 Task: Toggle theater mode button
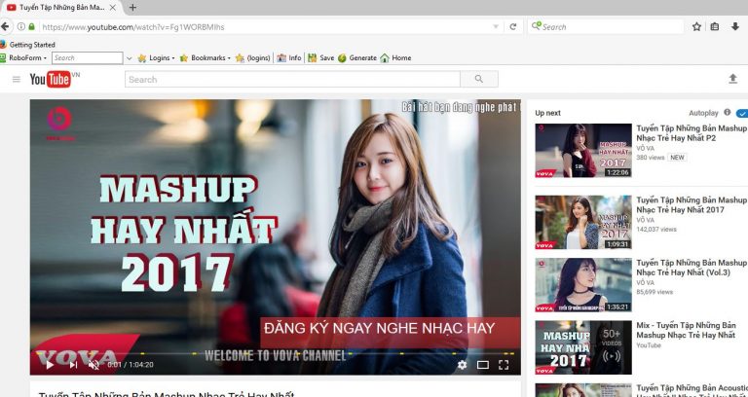point(483,365)
